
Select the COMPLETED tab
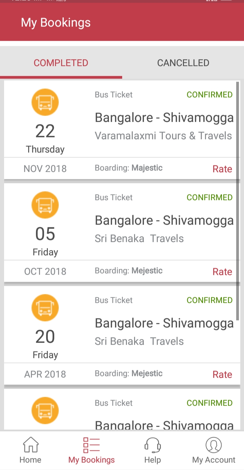(61, 63)
